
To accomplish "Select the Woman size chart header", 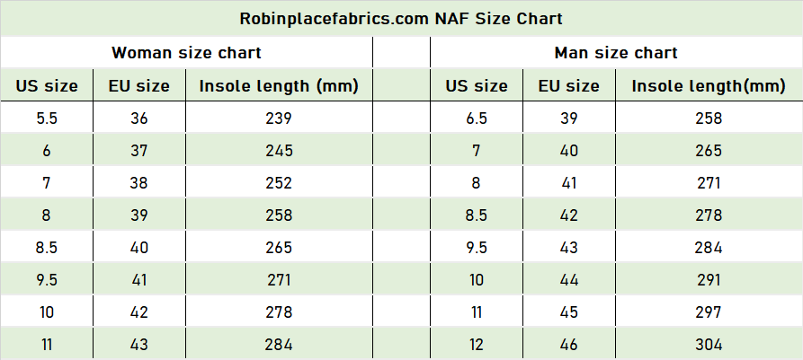I will pos(186,53).
